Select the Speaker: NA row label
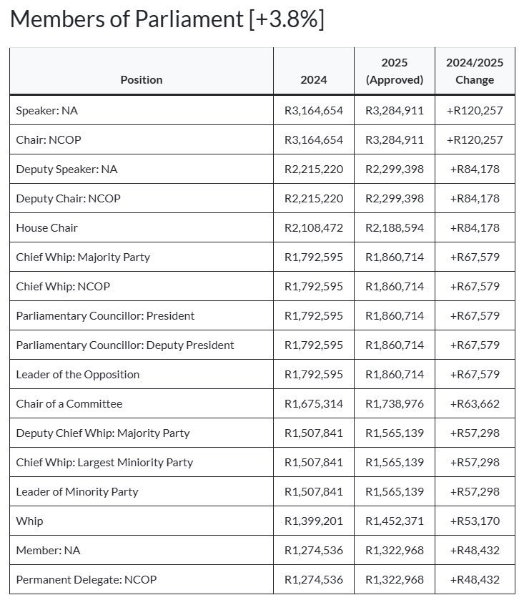Screen dimensions: 519x600 47,111
